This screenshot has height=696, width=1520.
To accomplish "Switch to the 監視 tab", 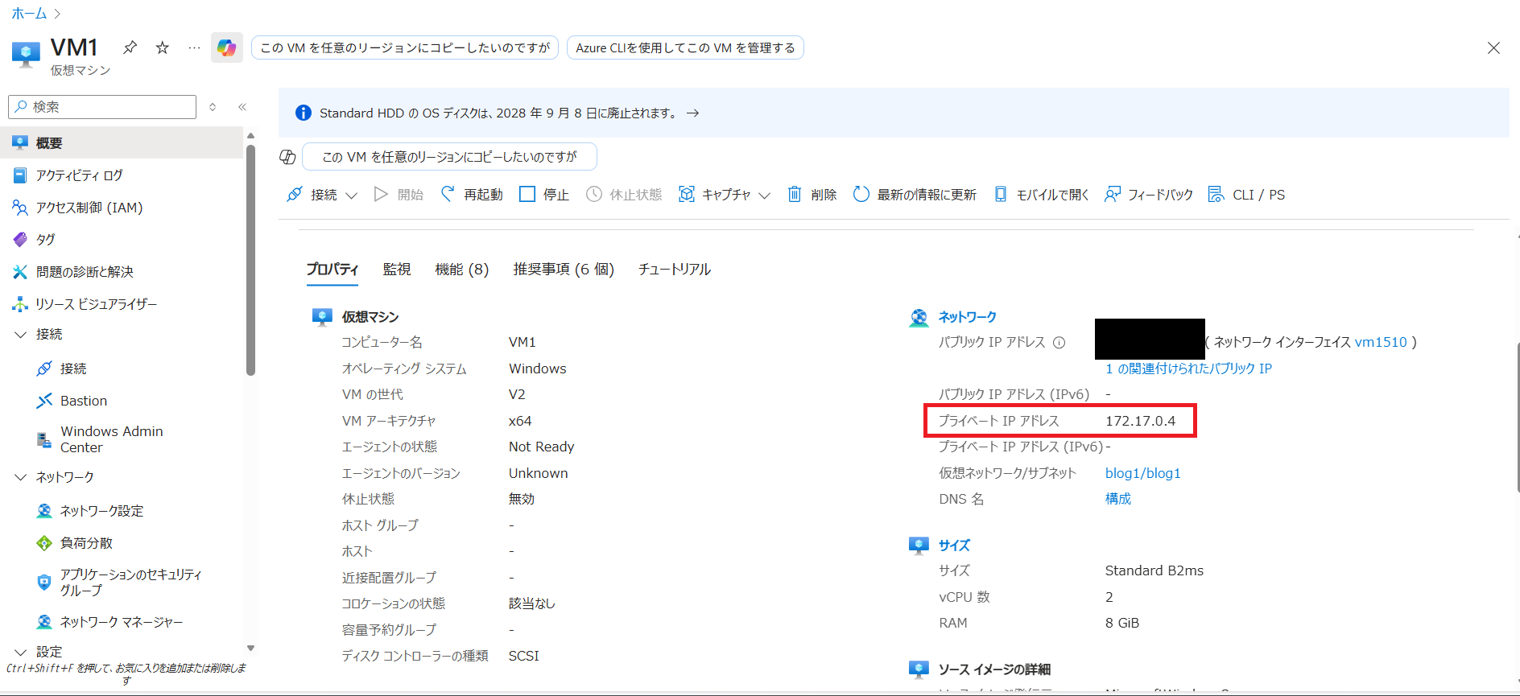I will (397, 269).
